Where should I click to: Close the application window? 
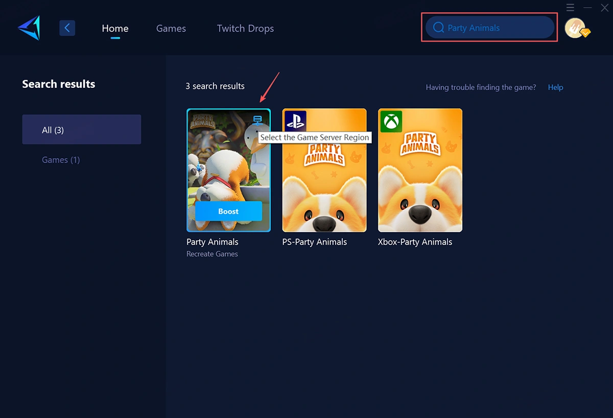pyautogui.click(x=604, y=7)
